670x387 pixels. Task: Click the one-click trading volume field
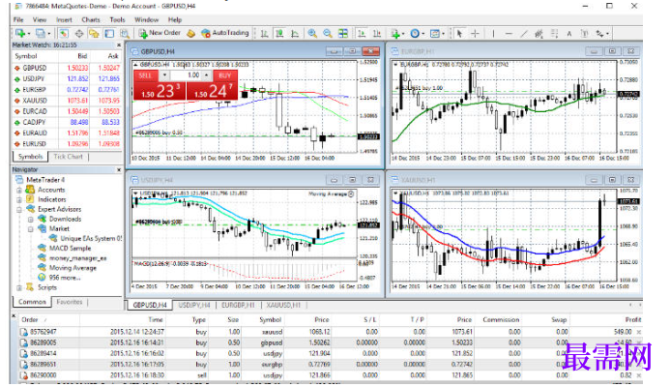[x=187, y=75]
